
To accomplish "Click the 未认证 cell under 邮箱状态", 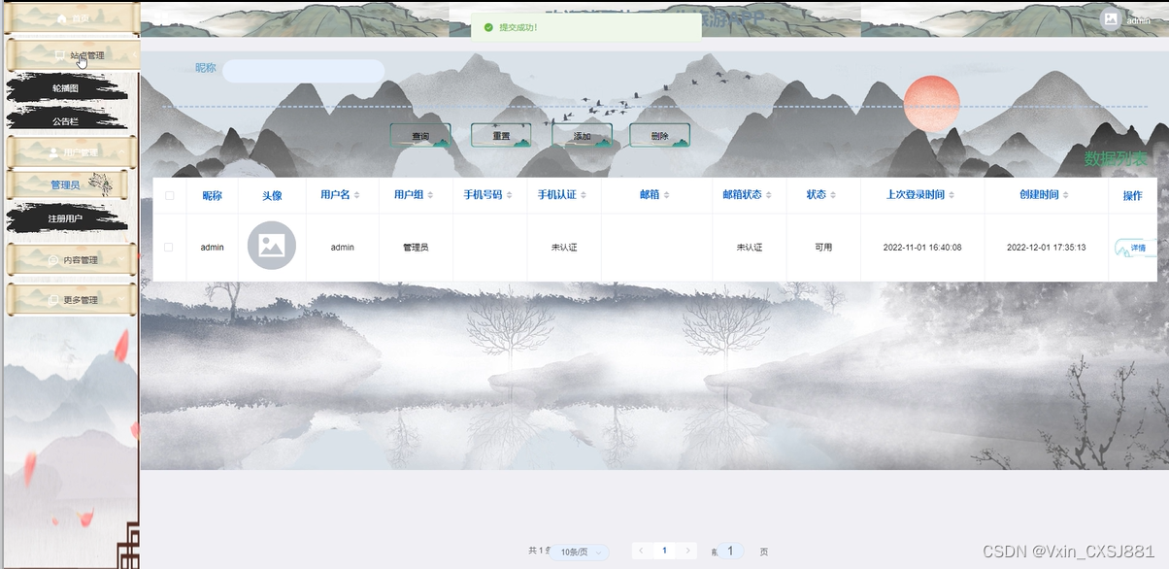I will (750, 248).
